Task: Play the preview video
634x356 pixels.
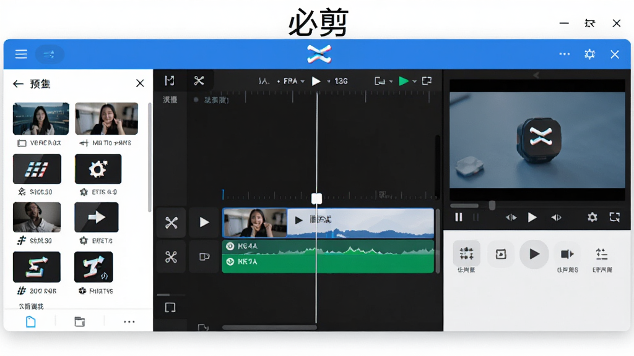Action: pyautogui.click(x=532, y=218)
